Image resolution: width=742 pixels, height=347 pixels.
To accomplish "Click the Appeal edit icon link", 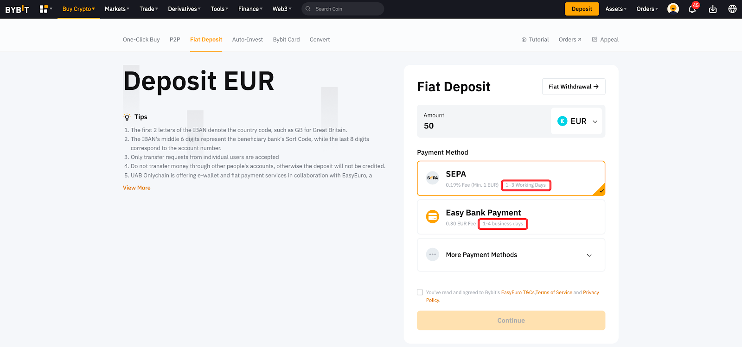I will (605, 40).
